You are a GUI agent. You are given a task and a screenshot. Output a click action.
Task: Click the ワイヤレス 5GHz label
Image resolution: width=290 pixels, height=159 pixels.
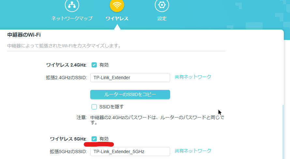point(68,139)
